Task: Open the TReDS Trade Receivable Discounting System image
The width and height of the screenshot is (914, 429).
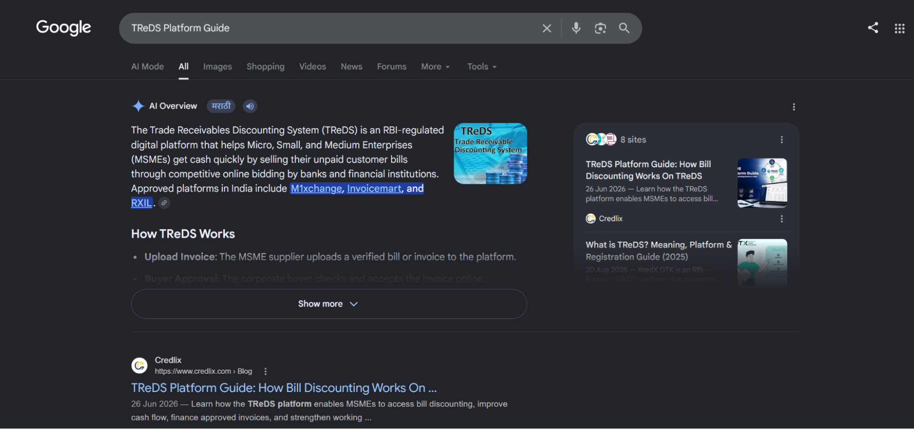Action: (x=490, y=154)
